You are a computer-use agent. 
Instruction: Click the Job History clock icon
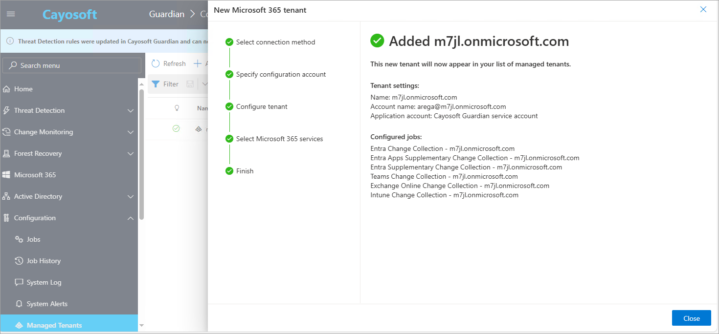[19, 261]
